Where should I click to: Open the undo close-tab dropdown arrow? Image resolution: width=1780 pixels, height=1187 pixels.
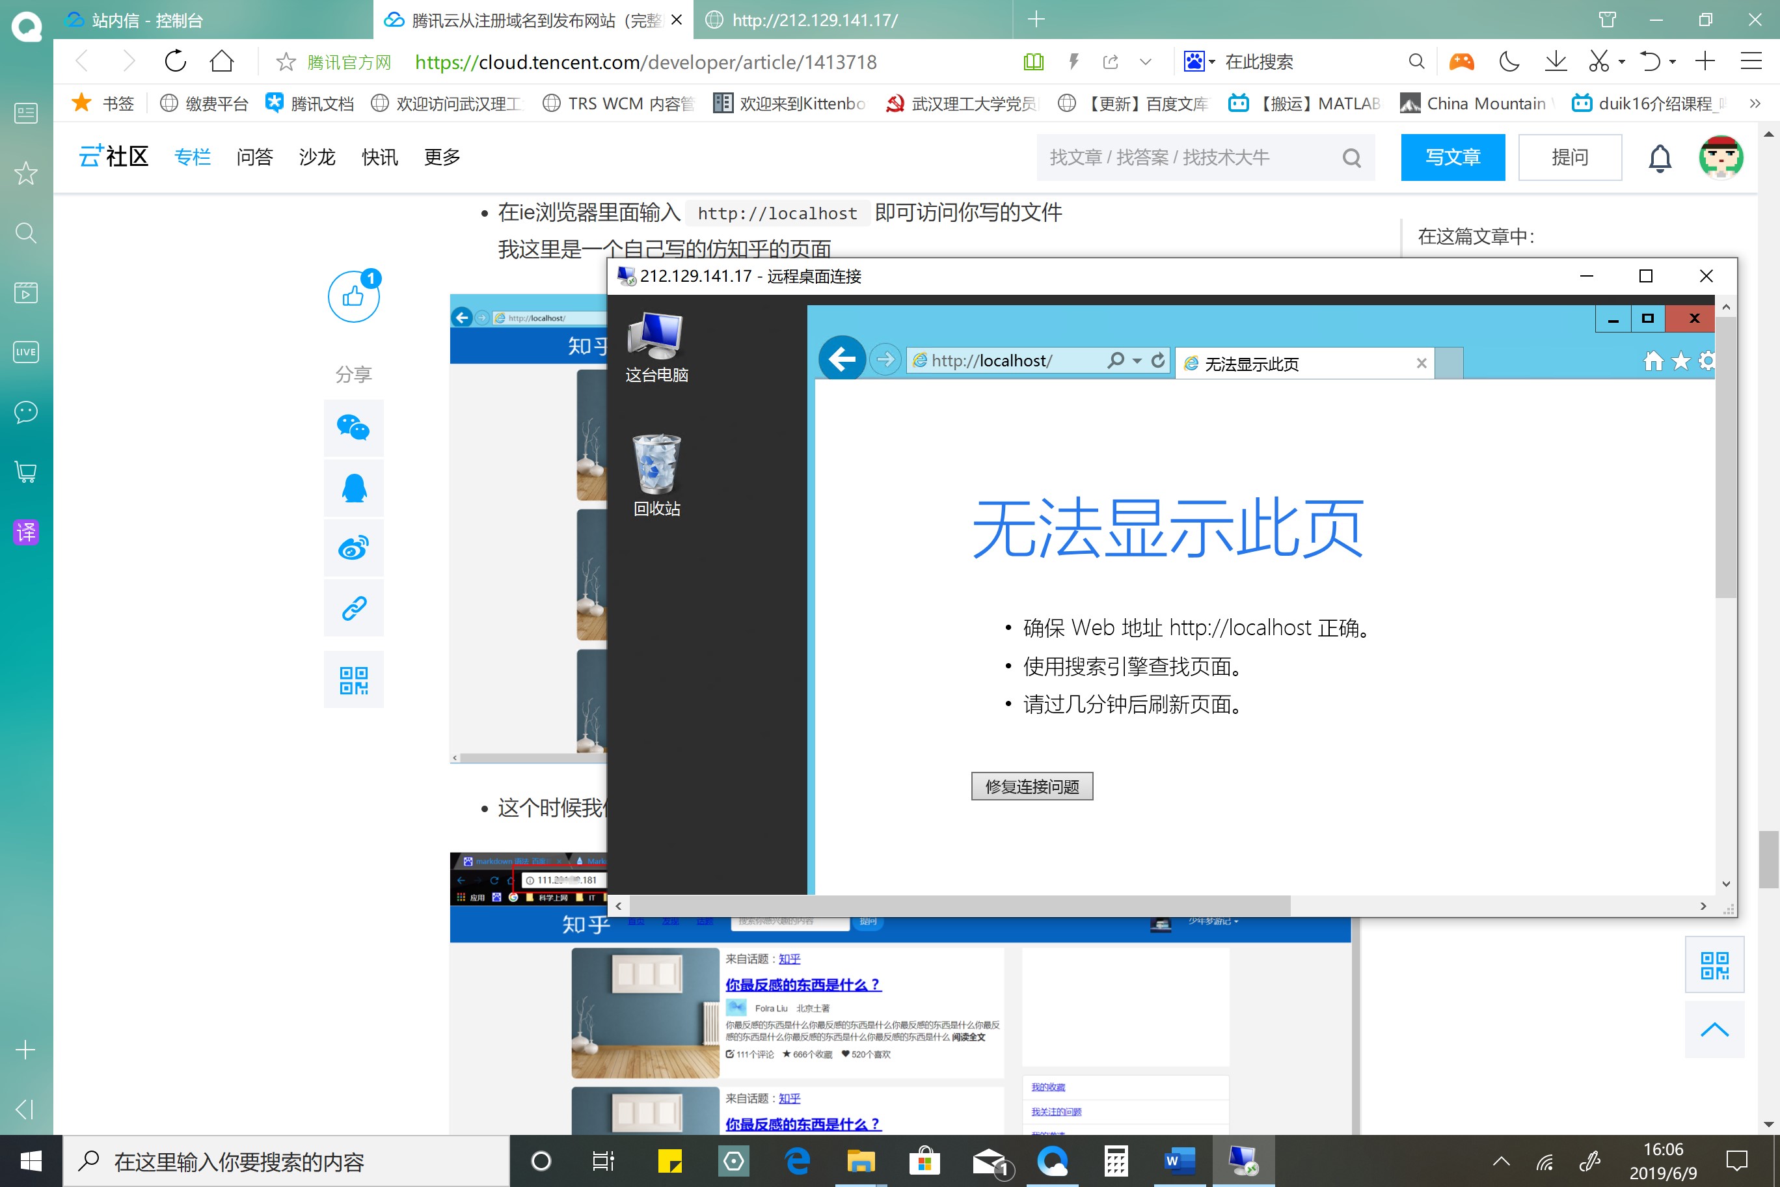(x=1673, y=62)
